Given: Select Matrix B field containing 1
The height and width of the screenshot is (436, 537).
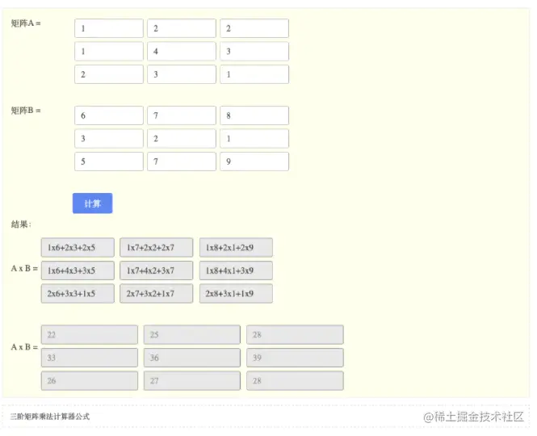Looking at the screenshot, I should click(x=254, y=138).
